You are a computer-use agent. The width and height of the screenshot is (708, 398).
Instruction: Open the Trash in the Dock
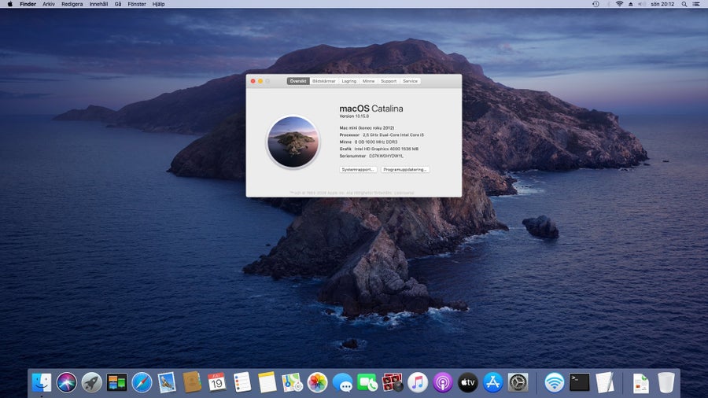(x=666, y=382)
